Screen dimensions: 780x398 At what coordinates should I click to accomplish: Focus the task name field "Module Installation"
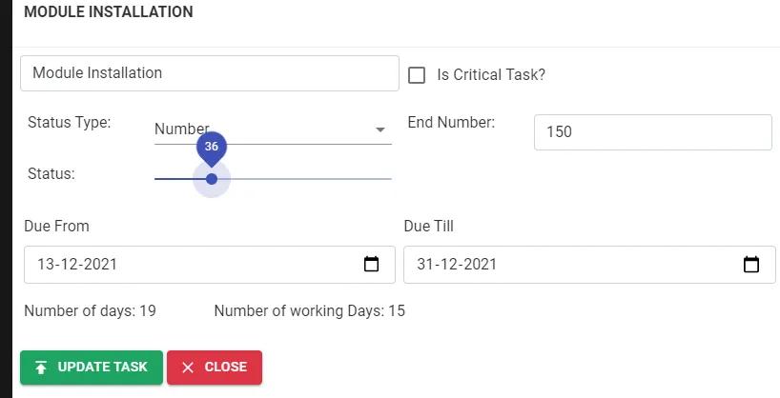tap(209, 73)
